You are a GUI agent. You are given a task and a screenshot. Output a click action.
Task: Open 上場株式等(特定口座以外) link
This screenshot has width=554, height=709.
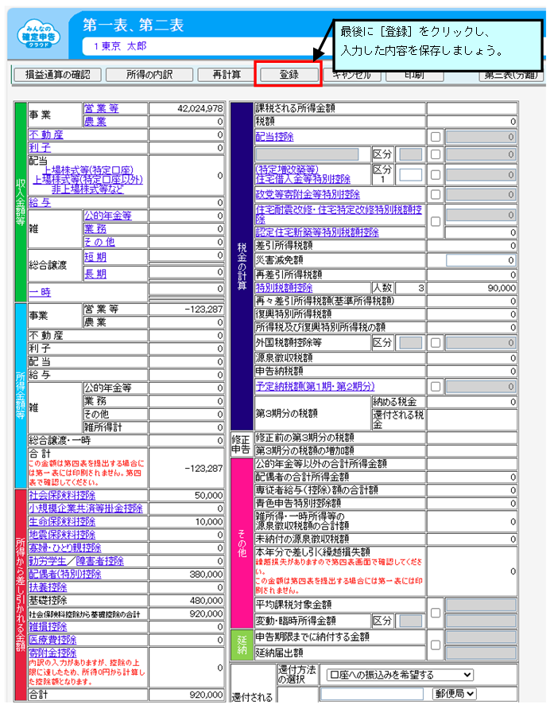[88, 180]
